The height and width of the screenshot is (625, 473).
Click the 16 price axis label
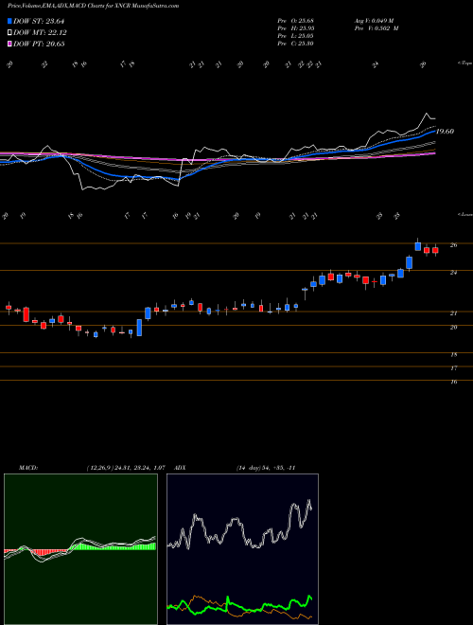pos(453,382)
